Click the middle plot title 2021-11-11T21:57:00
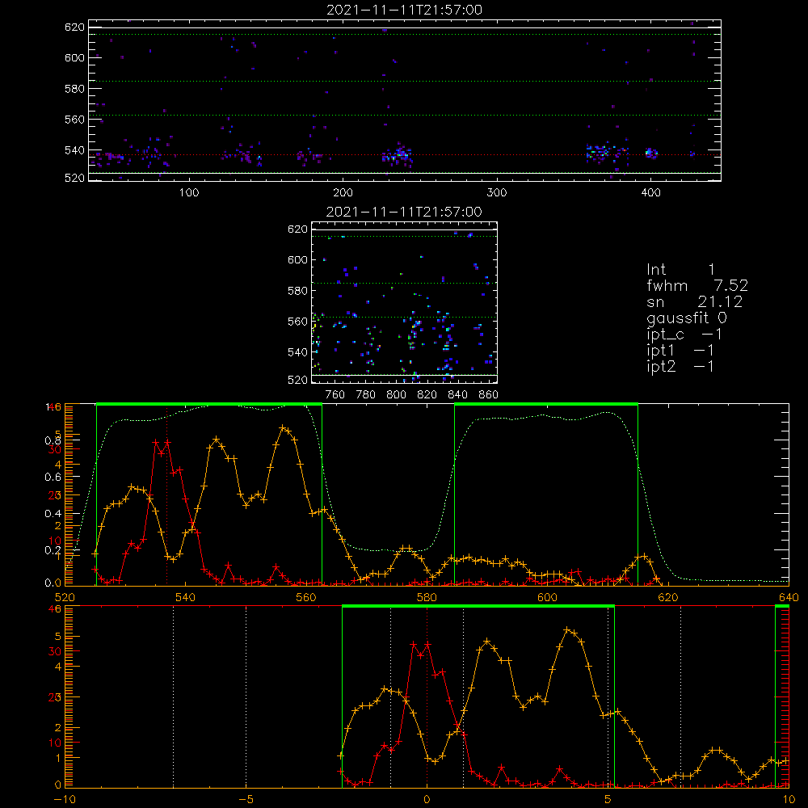This screenshot has width=808, height=808. coord(404,212)
